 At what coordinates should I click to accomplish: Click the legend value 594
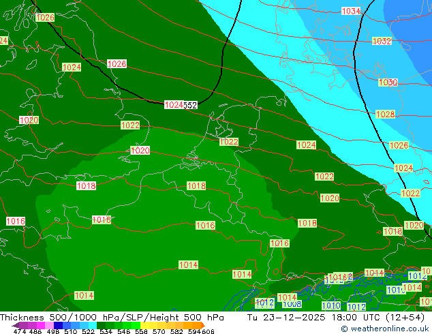[194, 331]
